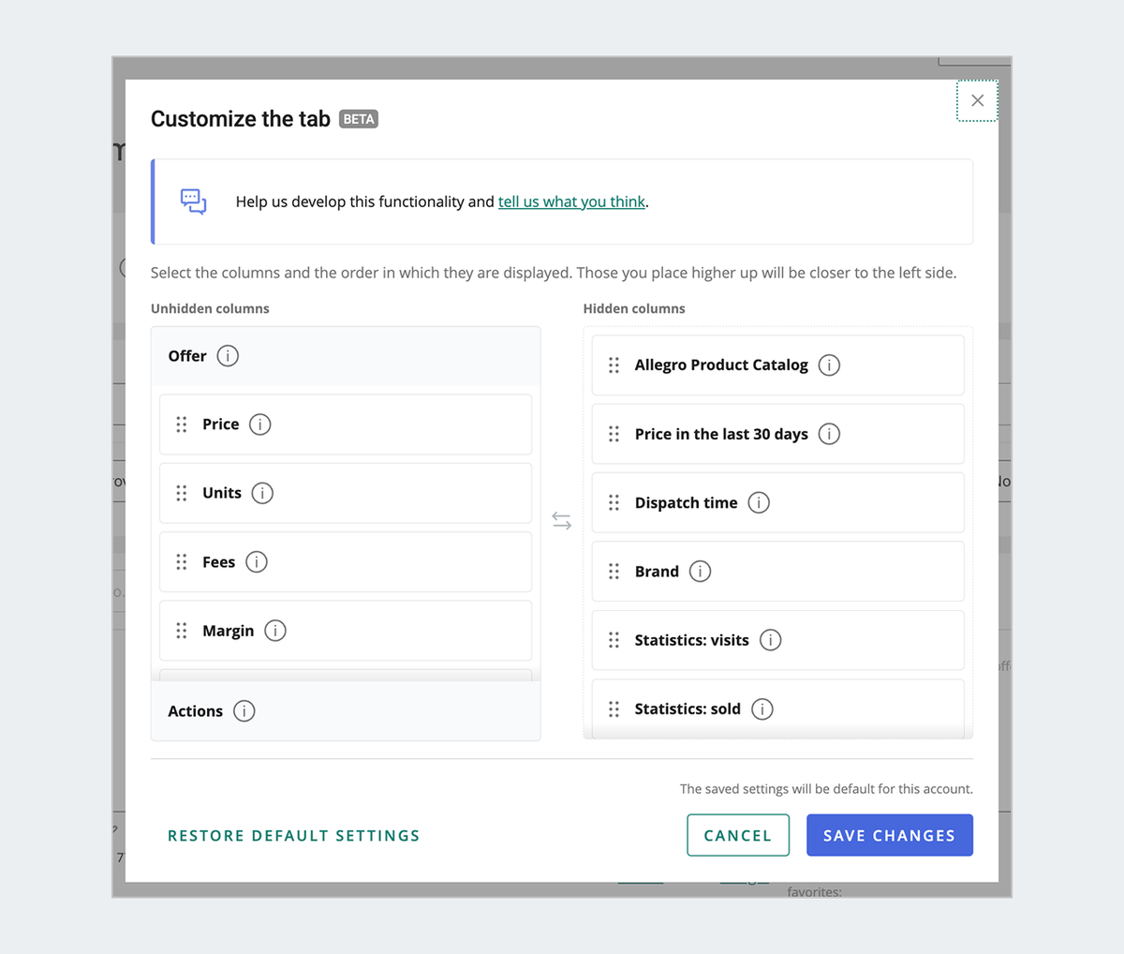
Task: Click the drag handle on the Price item
Action: click(x=182, y=424)
